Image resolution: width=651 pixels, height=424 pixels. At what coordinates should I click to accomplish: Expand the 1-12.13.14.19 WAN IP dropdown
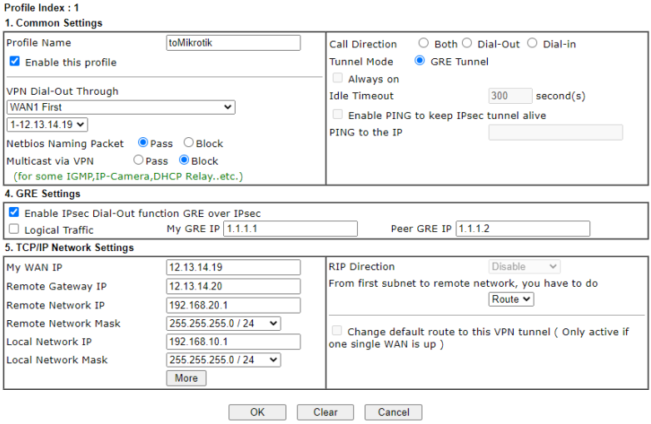[x=47, y=125]
